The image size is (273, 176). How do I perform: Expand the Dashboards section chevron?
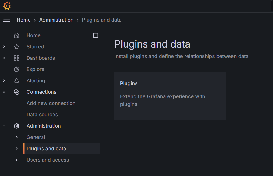point(4,58)
